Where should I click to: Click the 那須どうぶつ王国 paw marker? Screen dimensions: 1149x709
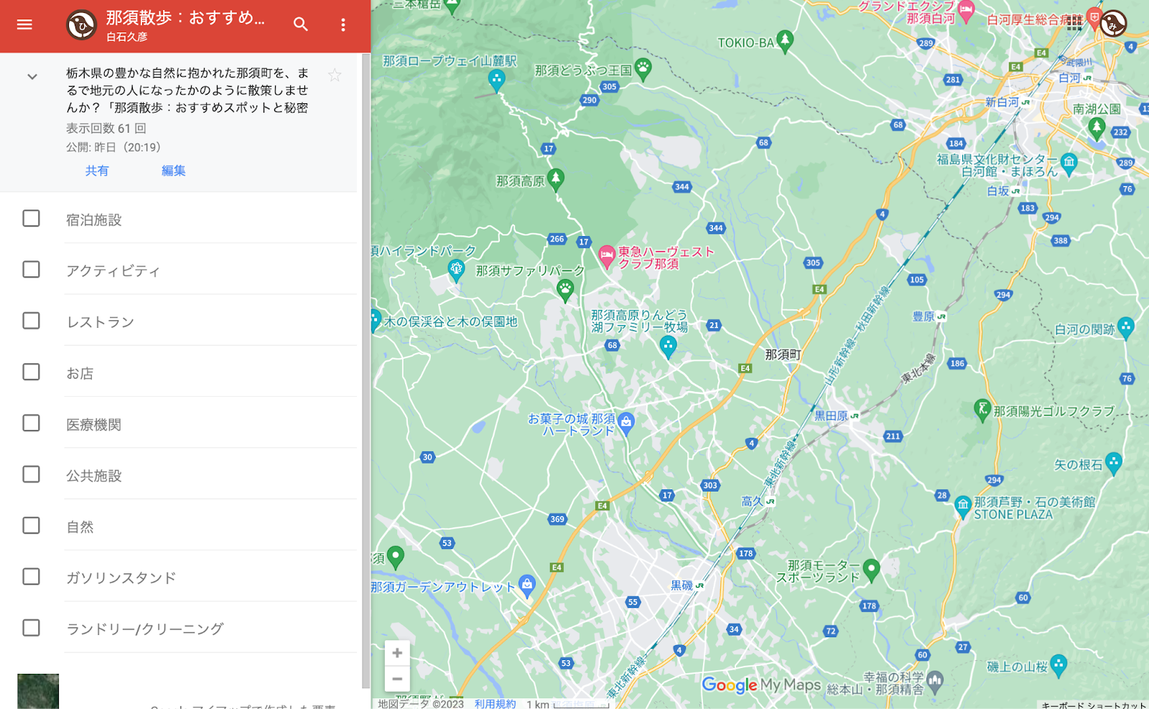click(x=643, y=69)
